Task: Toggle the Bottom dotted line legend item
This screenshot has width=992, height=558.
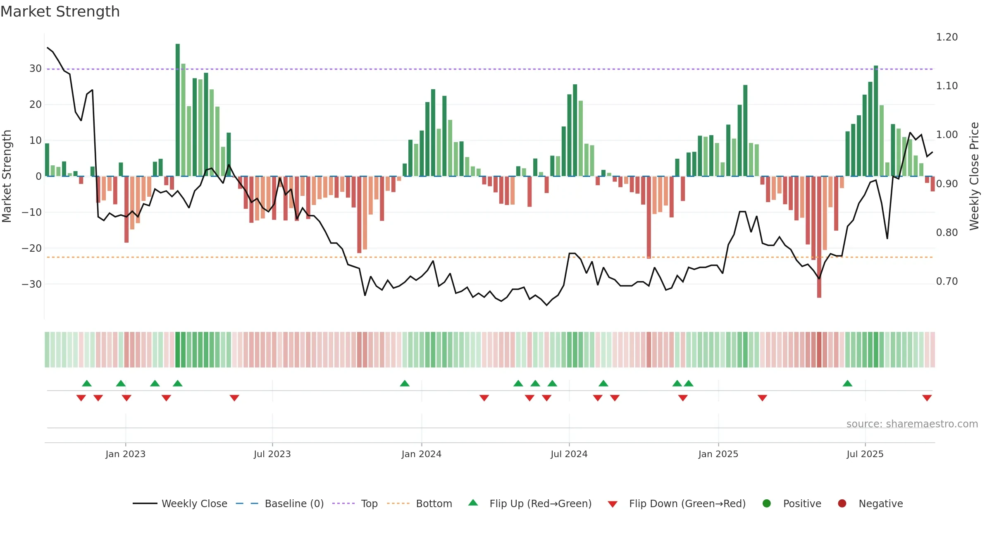Action: (x=420, y=503)
